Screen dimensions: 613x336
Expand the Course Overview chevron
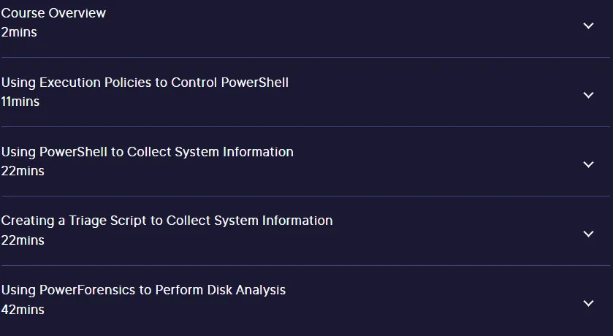pyautogui.click(x=588, y=26)
